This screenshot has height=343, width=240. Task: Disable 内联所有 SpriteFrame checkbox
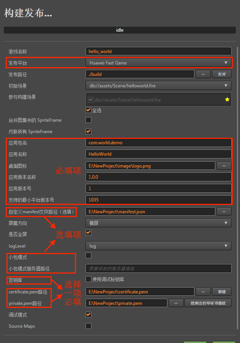(x=88, y=131)
